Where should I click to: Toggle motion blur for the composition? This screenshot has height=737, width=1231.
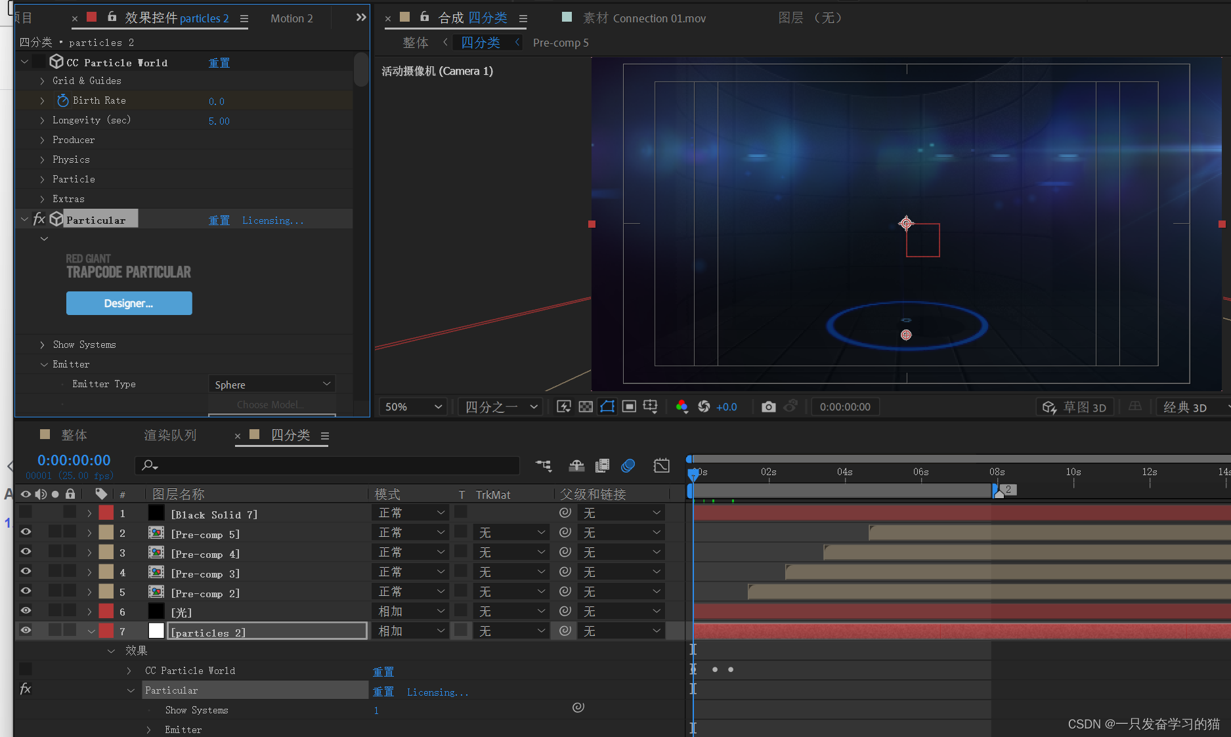(x=628, y=466)
